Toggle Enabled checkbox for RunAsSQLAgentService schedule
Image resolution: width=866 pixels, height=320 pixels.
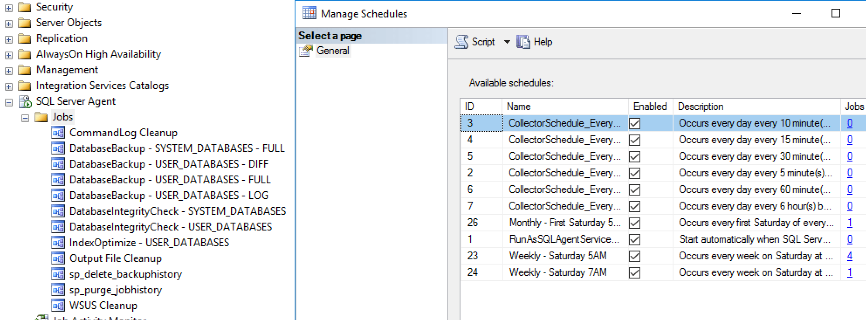(635, 240)
